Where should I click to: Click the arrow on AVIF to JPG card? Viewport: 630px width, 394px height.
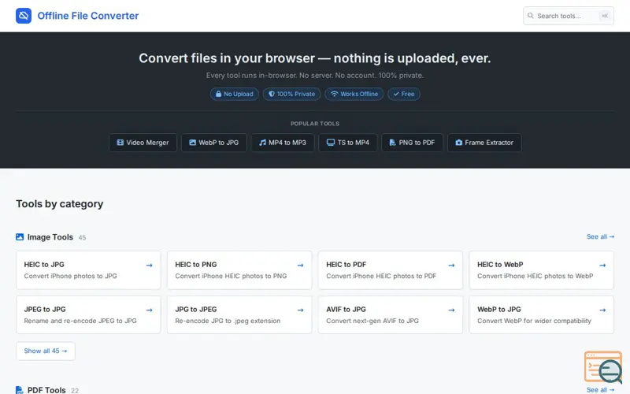click(451, 310)
